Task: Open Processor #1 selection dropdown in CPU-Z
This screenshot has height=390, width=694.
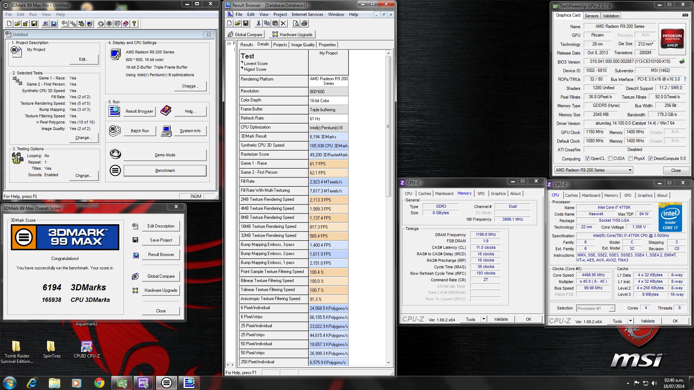Action: pyautogui.click(x=612, y=308)
